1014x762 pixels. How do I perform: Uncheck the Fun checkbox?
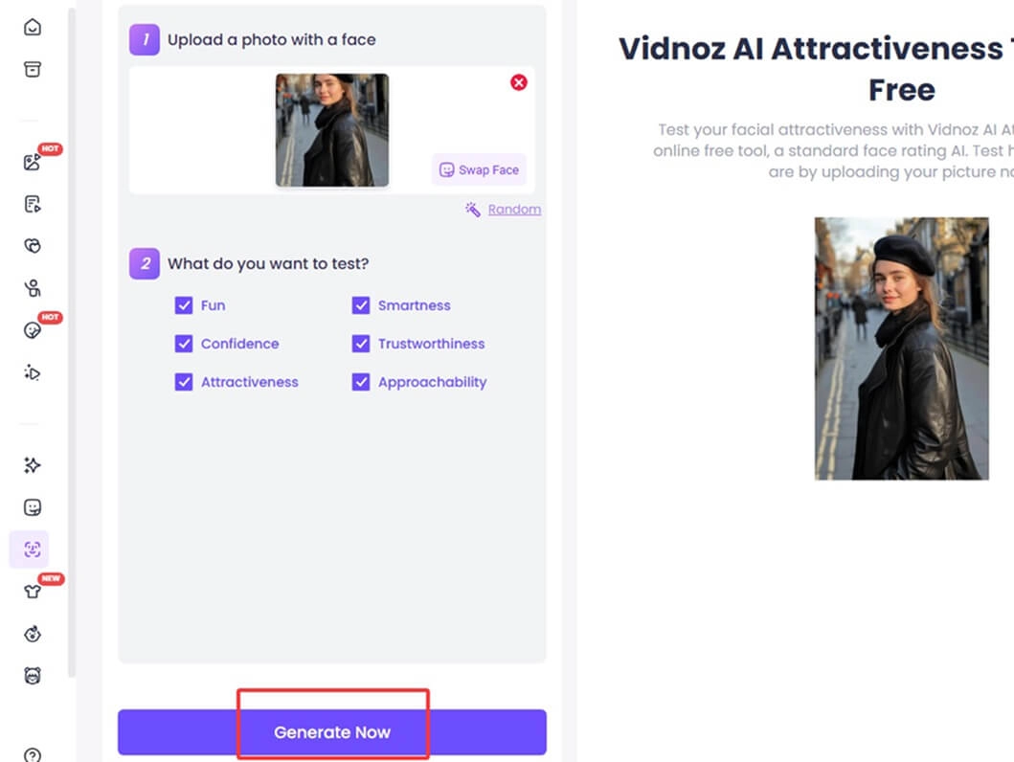click(x=184, y=305)
